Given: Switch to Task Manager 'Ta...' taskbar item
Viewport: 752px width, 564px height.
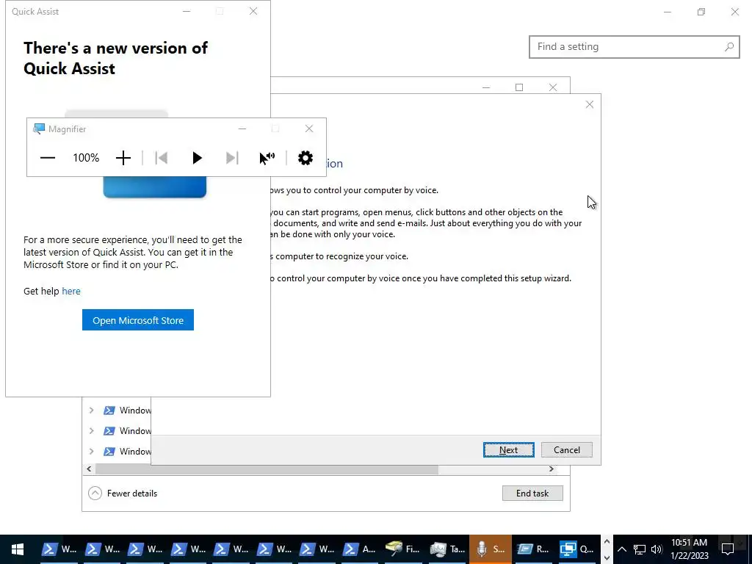Looking at the screenshot, I should pos(447,549).
